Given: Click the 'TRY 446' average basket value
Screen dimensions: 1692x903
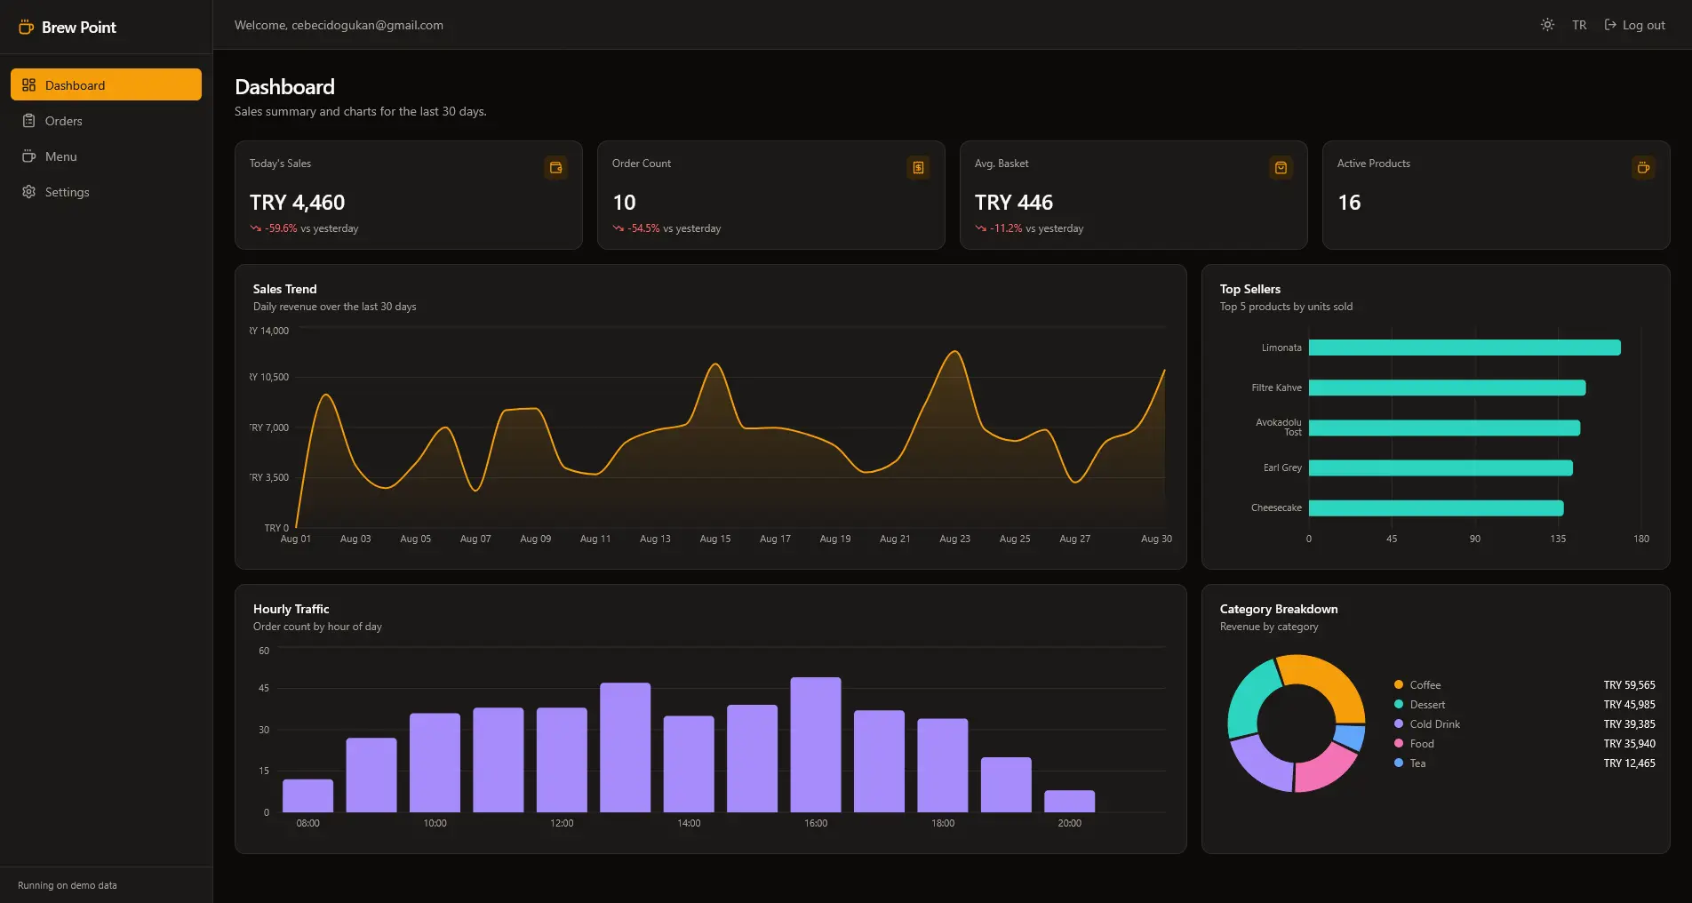Looking at the screenshot, I should pos(1014,203).
